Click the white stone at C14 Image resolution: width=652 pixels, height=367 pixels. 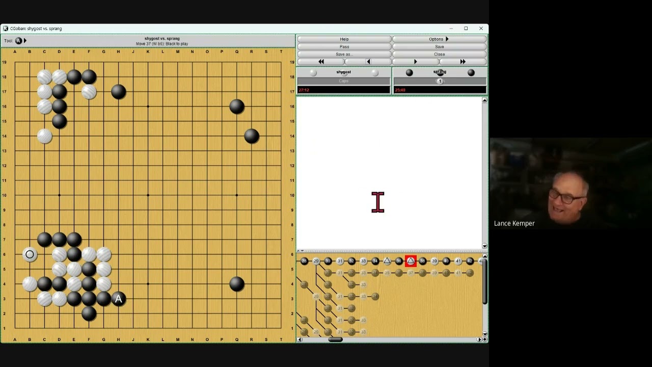pos(44,136)
